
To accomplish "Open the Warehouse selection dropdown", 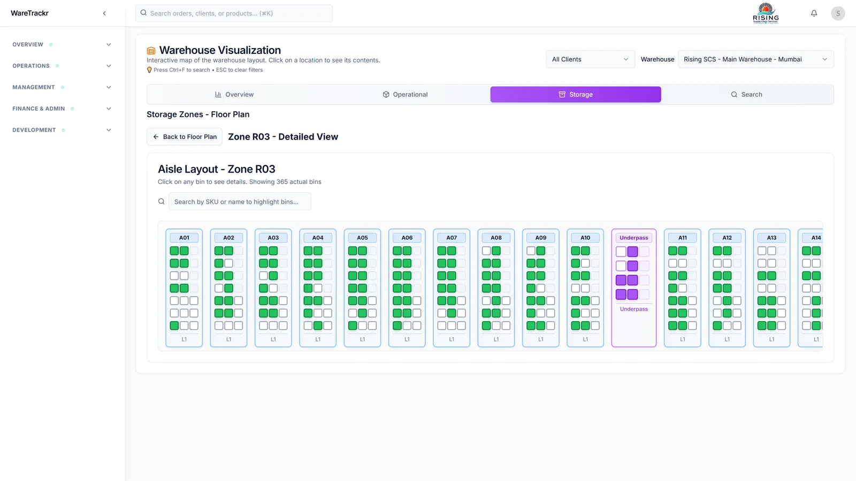I will click(x=755, y=59).
